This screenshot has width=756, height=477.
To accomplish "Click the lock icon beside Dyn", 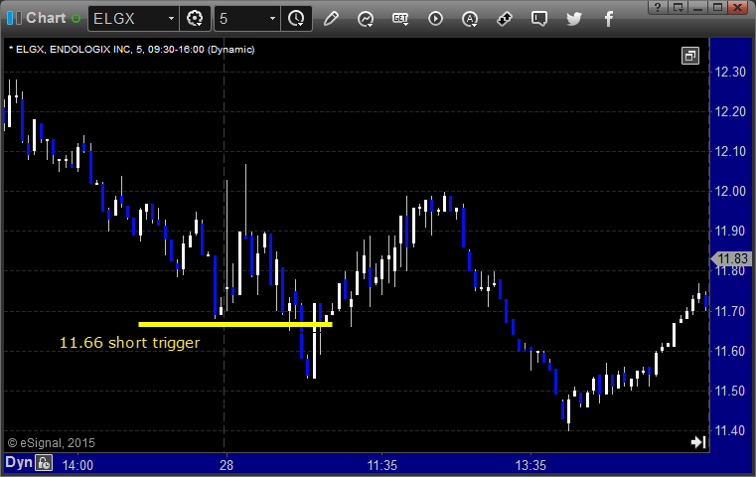I will pyautogui.click(x=44, y=463).
